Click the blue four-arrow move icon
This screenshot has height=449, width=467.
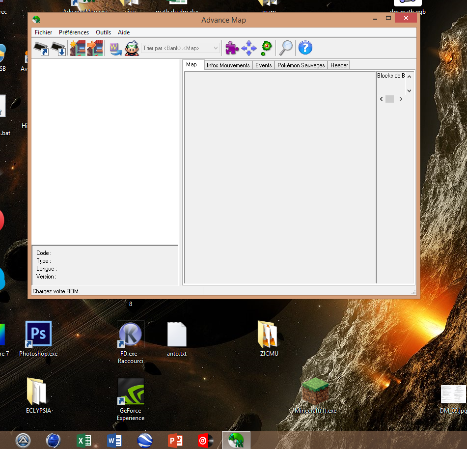(249, 48)
